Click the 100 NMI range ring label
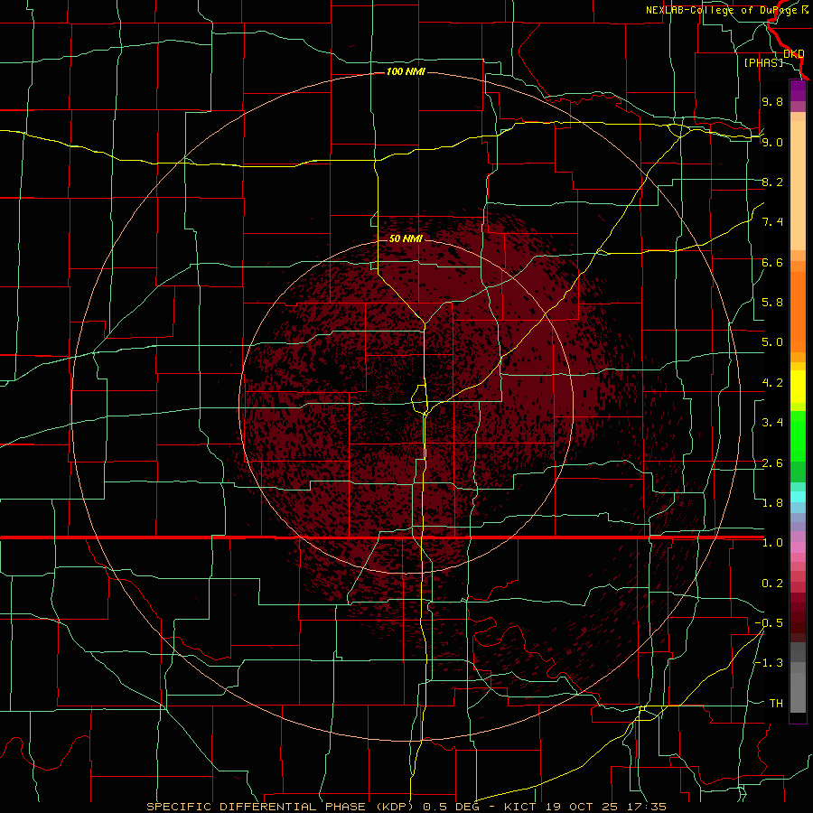813x813 pixels. click(x=406, y=71)
